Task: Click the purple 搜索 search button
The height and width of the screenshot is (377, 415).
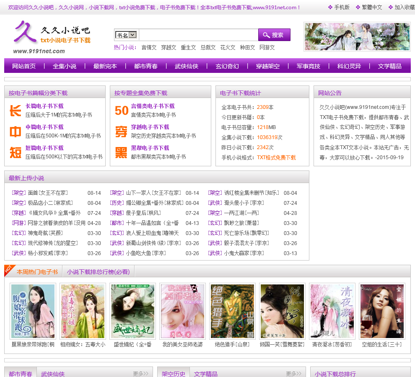Action: pyautogui.click(x=274, y=35)
